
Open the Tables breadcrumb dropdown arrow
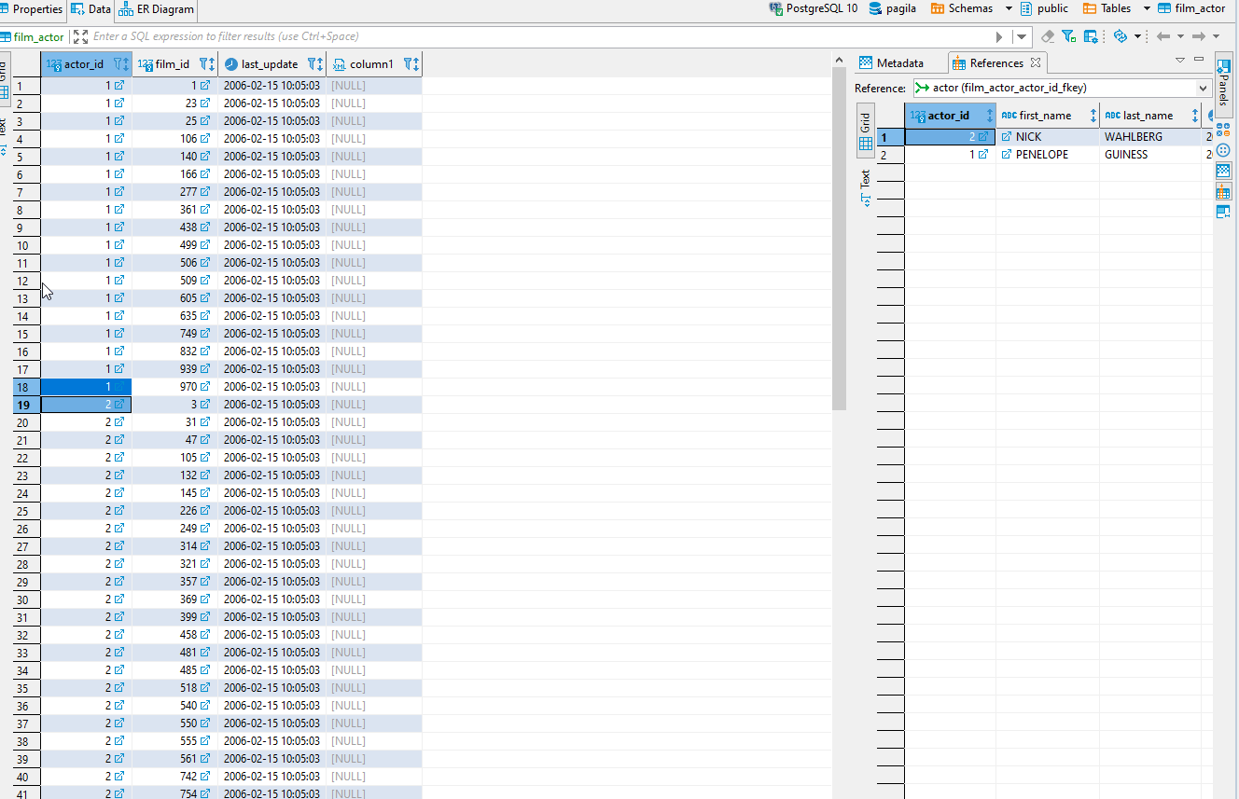coord(1147,8)
